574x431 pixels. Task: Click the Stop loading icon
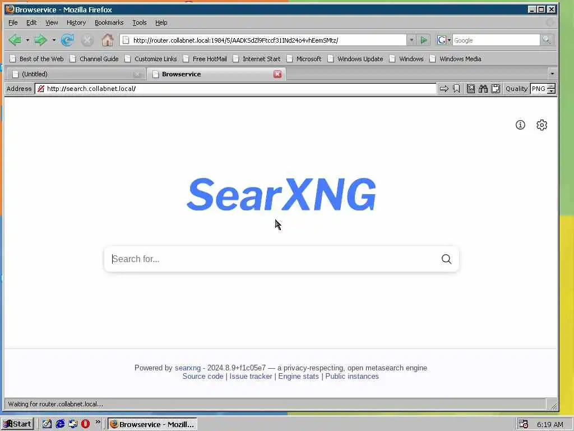pyautogui.click(x=87, y=40)
